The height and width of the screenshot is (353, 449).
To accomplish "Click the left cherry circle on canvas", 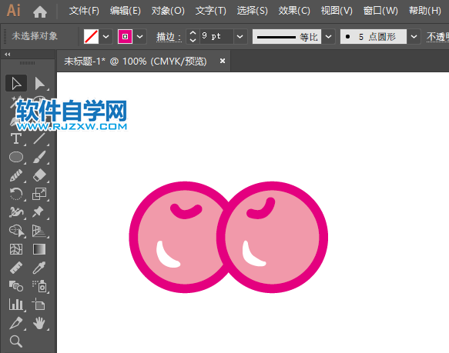I will pyautogui.click(x=178, y=237).
